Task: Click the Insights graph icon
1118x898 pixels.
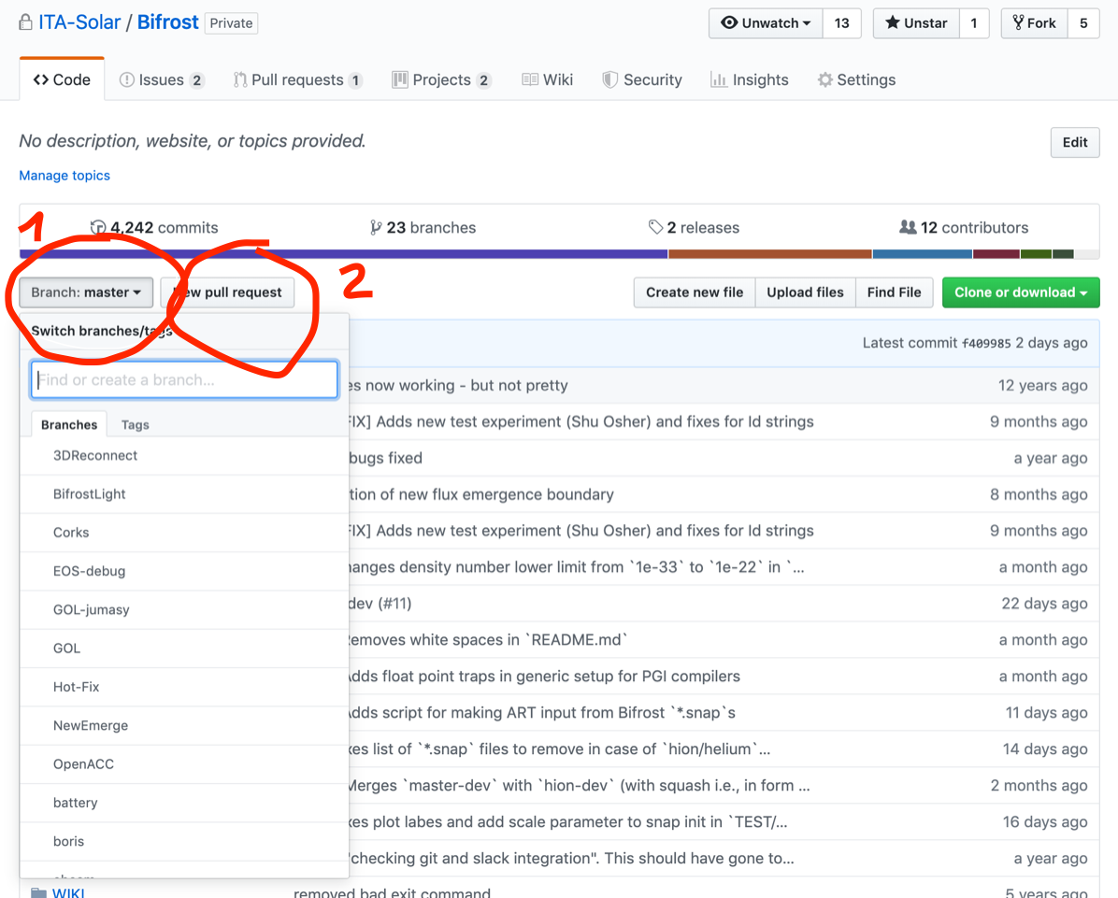Action: coord(718,79)
